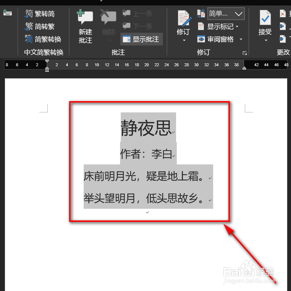Open the 审阅窗格 dropdown arrow
This screenshot has width=291, height=291.
click(241, 39)
